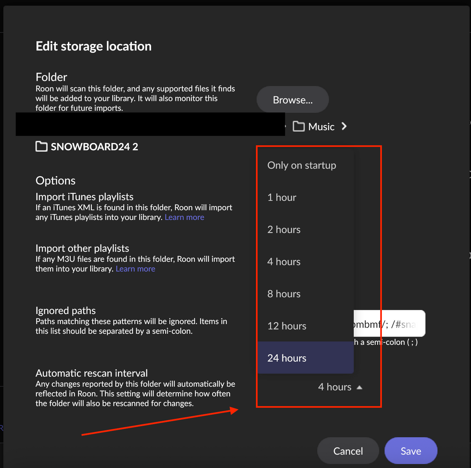Open 'Learn more' link for M3U playlists

pyautogui.click(x=135, y=269)
